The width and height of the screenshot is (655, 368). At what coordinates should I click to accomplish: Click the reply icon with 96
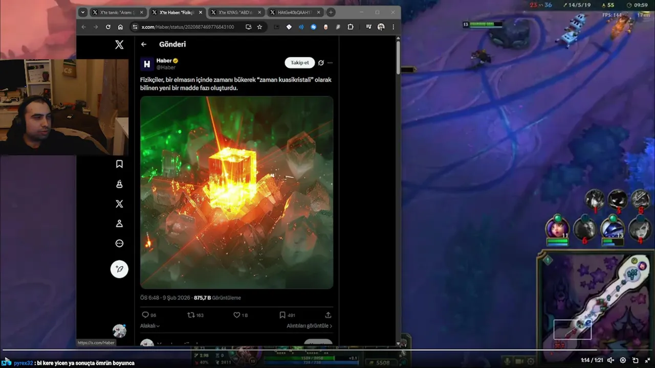[145, 315]
